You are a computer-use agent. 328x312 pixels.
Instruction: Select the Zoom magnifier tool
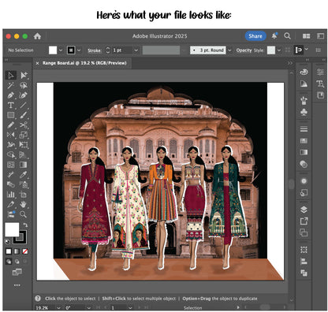[24, 214]
